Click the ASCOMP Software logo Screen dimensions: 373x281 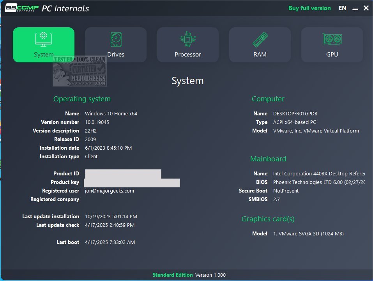20,8
